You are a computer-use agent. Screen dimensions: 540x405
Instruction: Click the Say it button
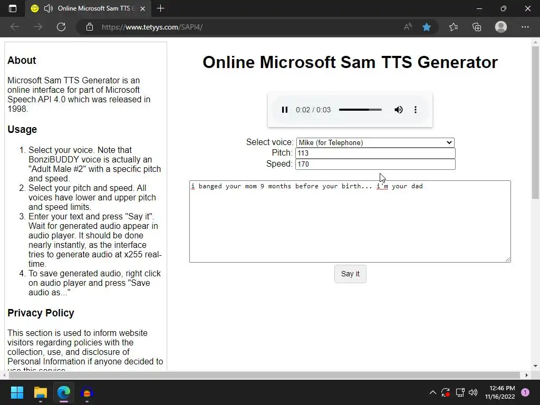pyautogui.click(x=350, y=274)
